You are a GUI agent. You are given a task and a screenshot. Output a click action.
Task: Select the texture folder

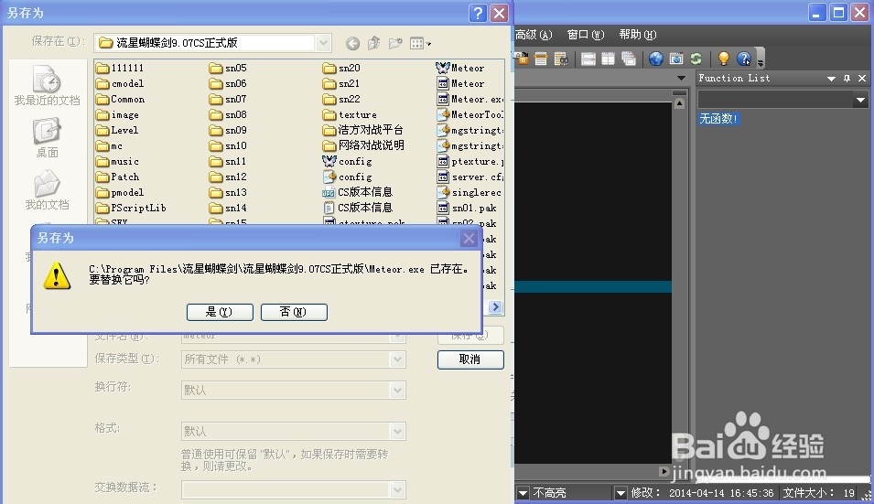350,114
